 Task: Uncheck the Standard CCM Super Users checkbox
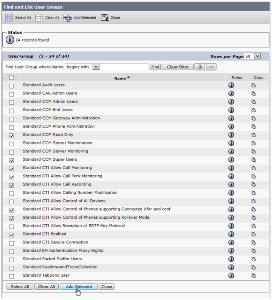click(11, 160)
